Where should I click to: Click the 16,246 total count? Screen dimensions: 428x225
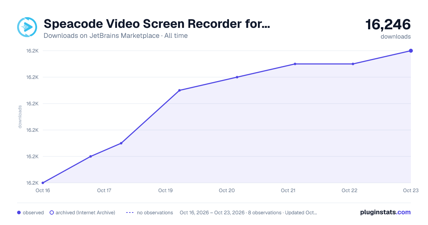(388, 24)
